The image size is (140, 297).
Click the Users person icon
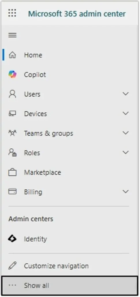(12, 94)
